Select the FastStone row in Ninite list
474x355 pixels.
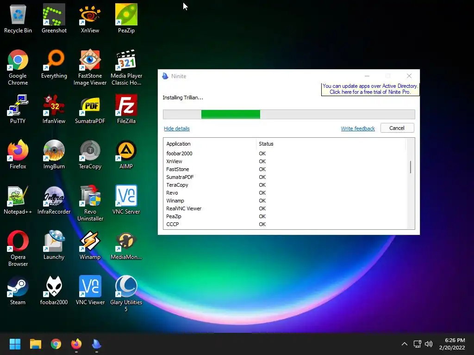click(285, 169)
